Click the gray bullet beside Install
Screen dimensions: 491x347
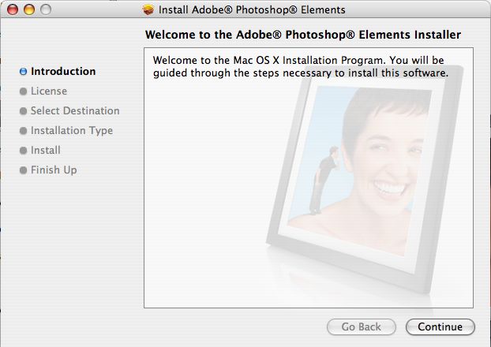(23, 151)
